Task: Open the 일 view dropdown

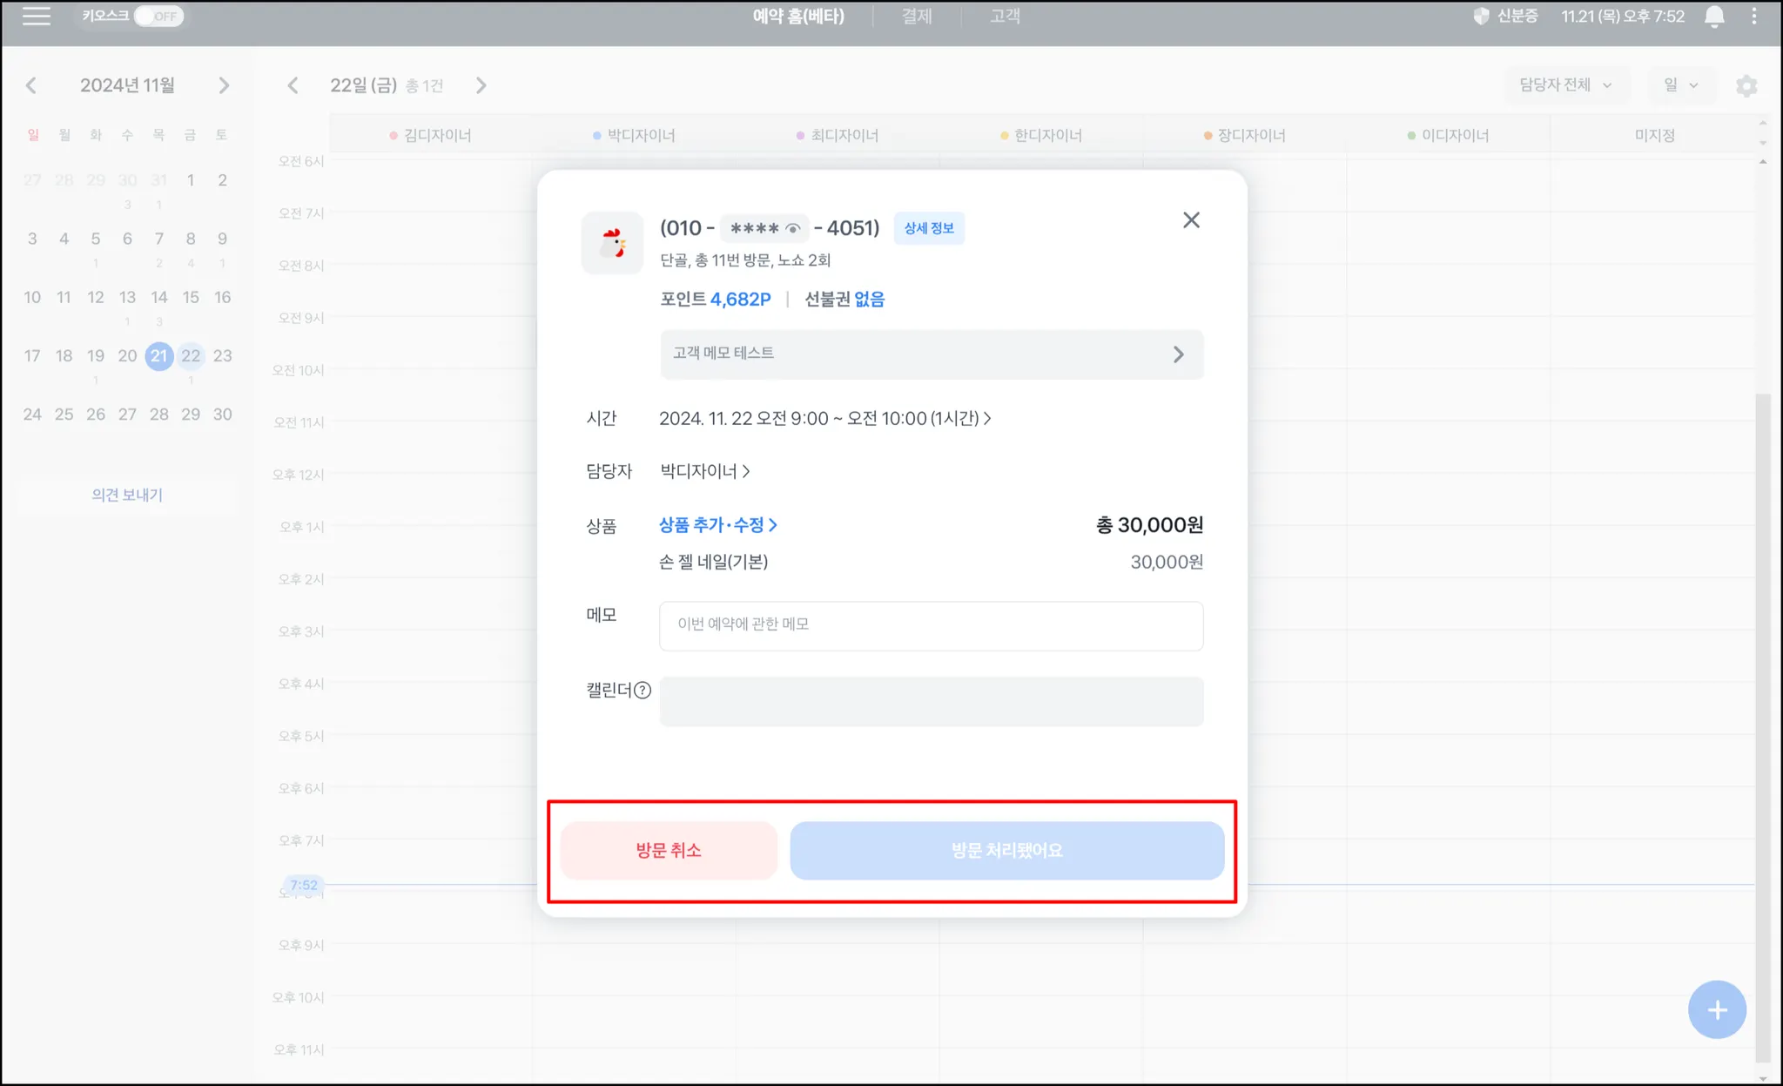Action: 1680,85
